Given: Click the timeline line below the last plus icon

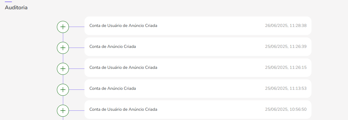Looking at the screenshot, I should pos(63,118).
